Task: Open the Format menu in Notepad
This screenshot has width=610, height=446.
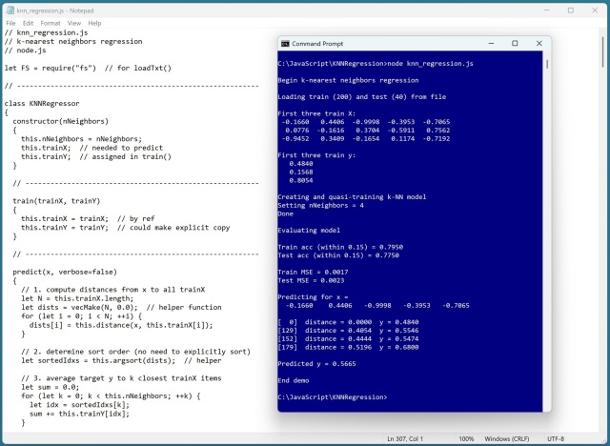Action: click(x=51, y=23)
